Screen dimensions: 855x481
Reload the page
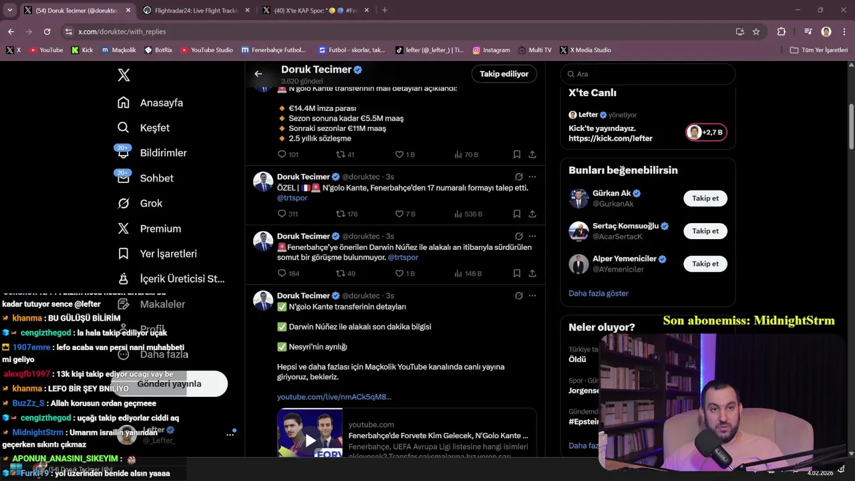pyautogui.click(x=47, y=31)
